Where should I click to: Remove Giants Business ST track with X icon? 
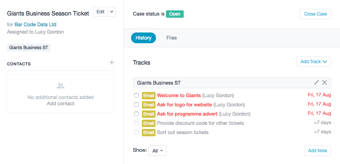point(324,82)
